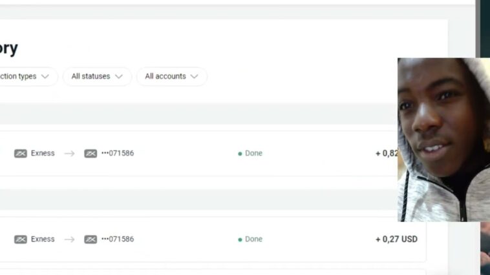The width and height of the screenshot is (490, 275).
Task: Select the first ···071586 account number
Action: (118, 153)
